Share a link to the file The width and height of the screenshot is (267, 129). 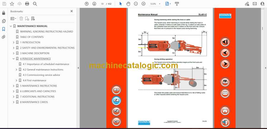247,4
